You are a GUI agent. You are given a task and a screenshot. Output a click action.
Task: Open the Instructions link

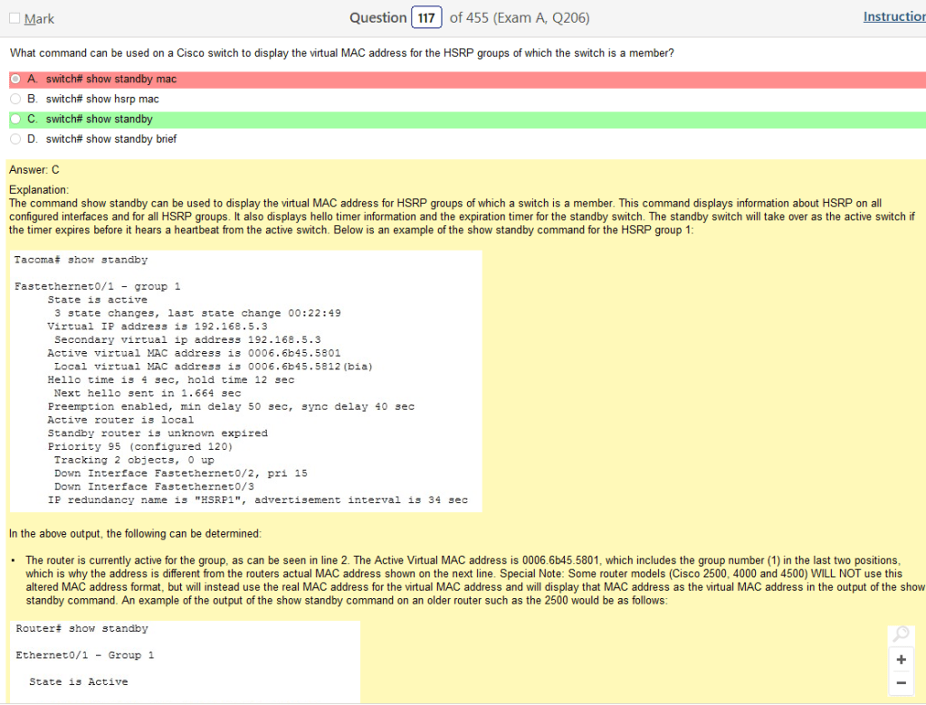(x=893, y=17)
